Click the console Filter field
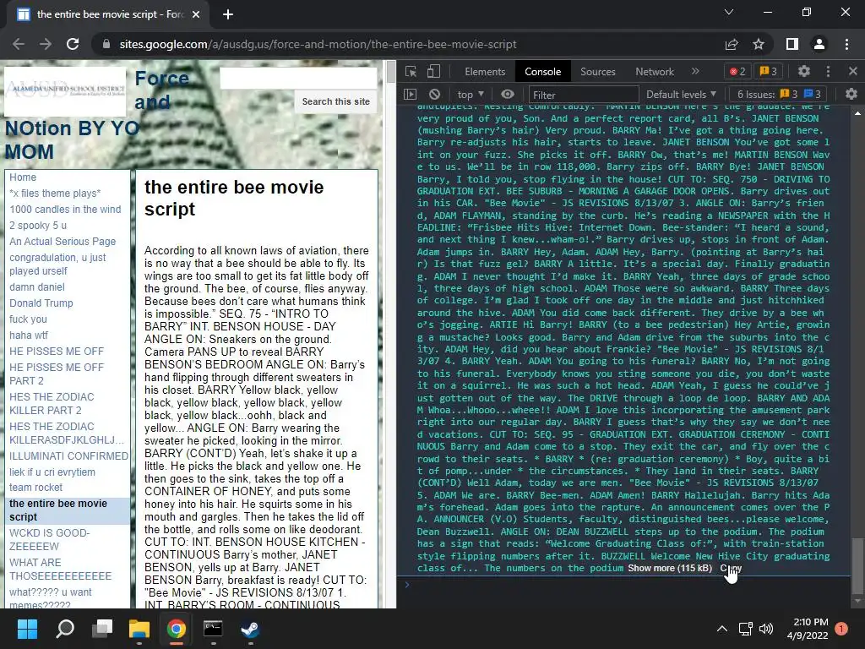This screenshot has width=865, height=649. pyautogui.click(x=584, y=95)
